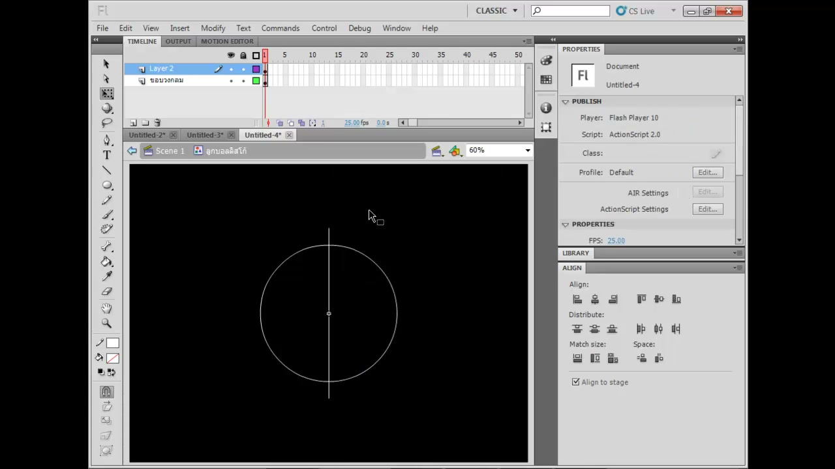Open the CLASSIC workspace dropdown

(x=496, y=10)
